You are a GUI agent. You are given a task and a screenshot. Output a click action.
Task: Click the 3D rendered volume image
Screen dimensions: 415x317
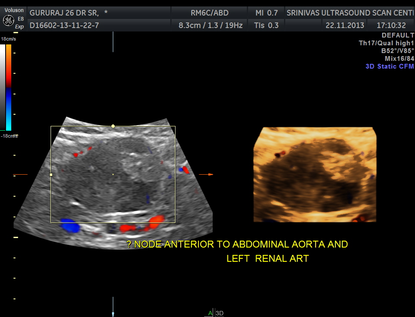click(314, 175)
